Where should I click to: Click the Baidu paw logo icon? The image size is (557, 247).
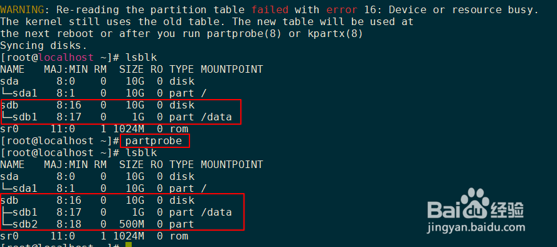click(x=474, y=203)
